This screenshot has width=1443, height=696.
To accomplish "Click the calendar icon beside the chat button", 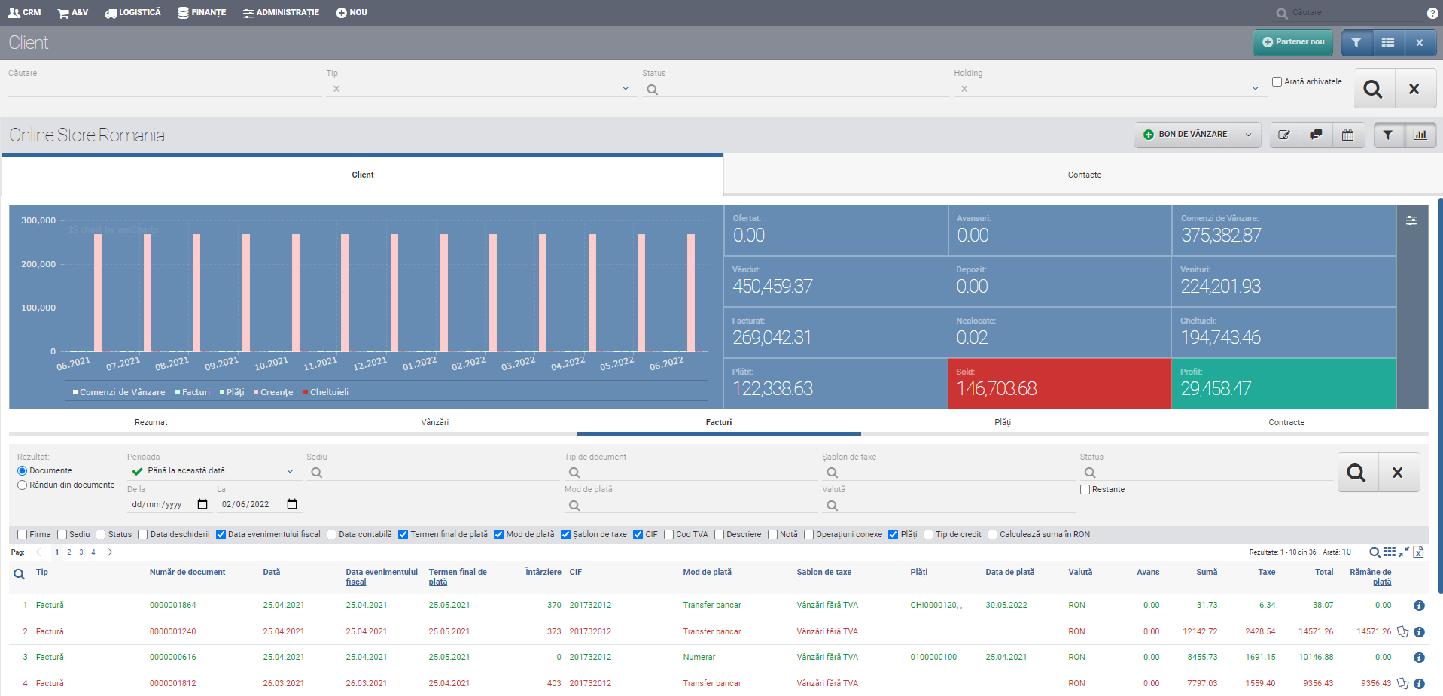I will coord(1347,135).
